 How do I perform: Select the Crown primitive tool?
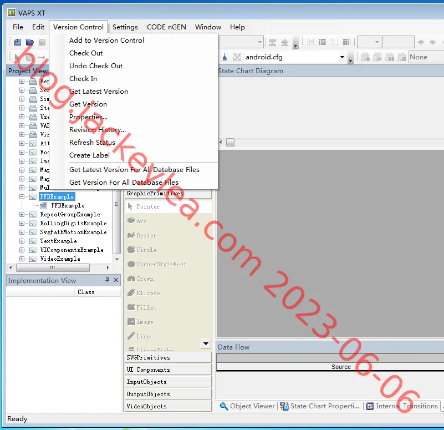(x=140, y=279)
